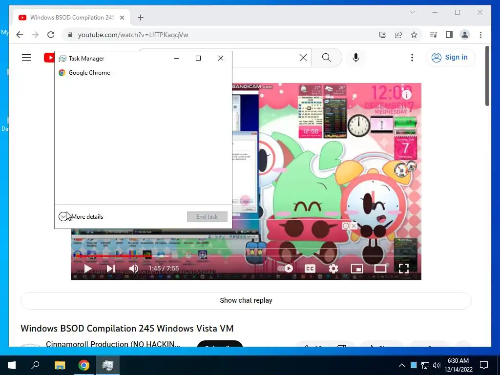Select Windows BSOD Compilation 245 tab
Image resolution: width=500 pixels, height=375 pixels.
(72, 18)
